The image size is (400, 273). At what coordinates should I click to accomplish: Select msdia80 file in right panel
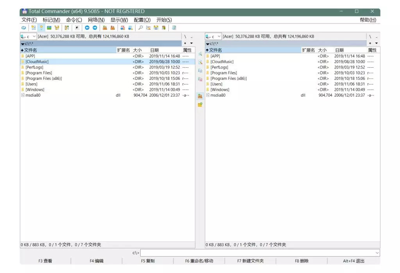(x=292, y=95)
